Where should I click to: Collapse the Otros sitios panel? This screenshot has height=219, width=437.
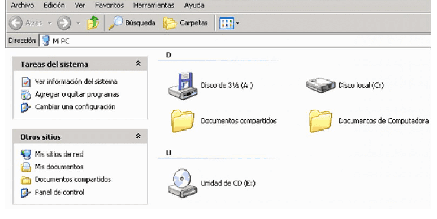(x=138, y=136)
